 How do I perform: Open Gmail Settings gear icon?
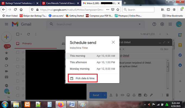pos(162,24)
